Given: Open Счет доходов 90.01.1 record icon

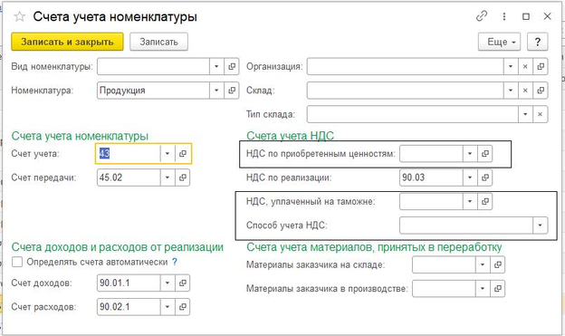Looking at the screenshot, I should [x=183, y=283].
